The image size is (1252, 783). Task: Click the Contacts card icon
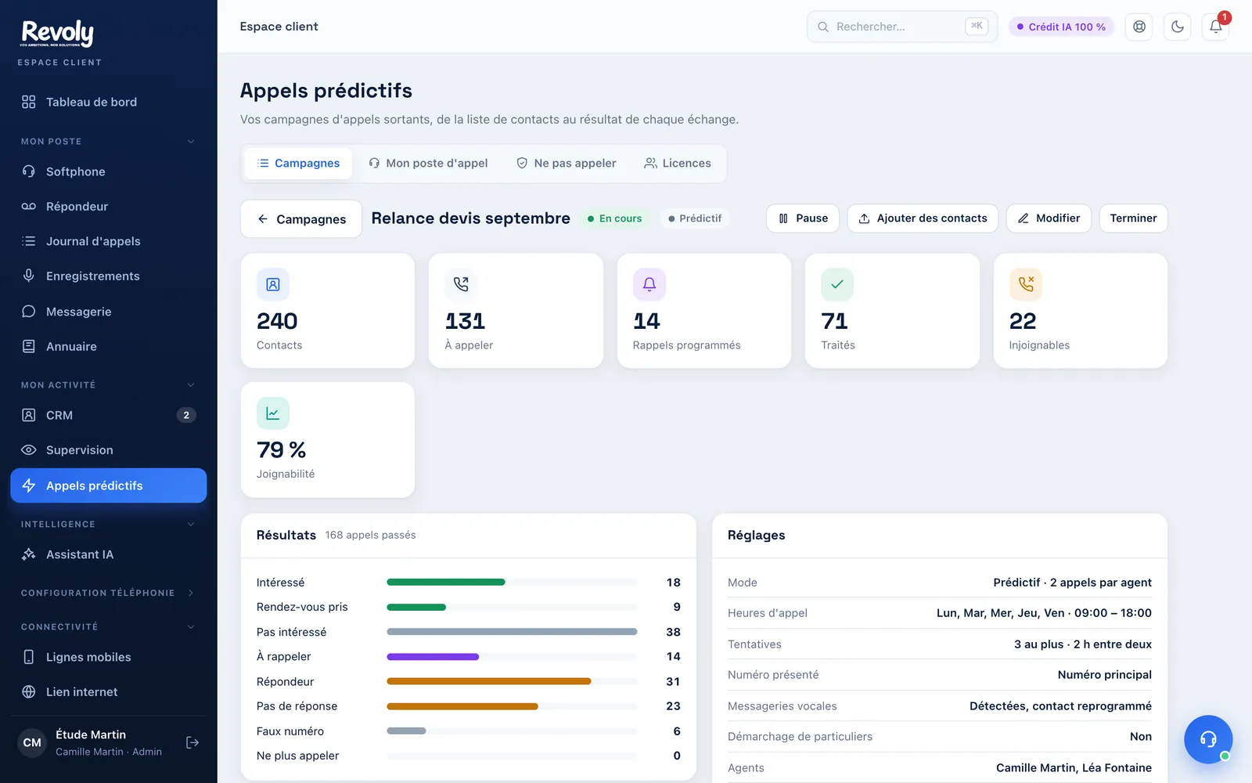tap(273, 284)
